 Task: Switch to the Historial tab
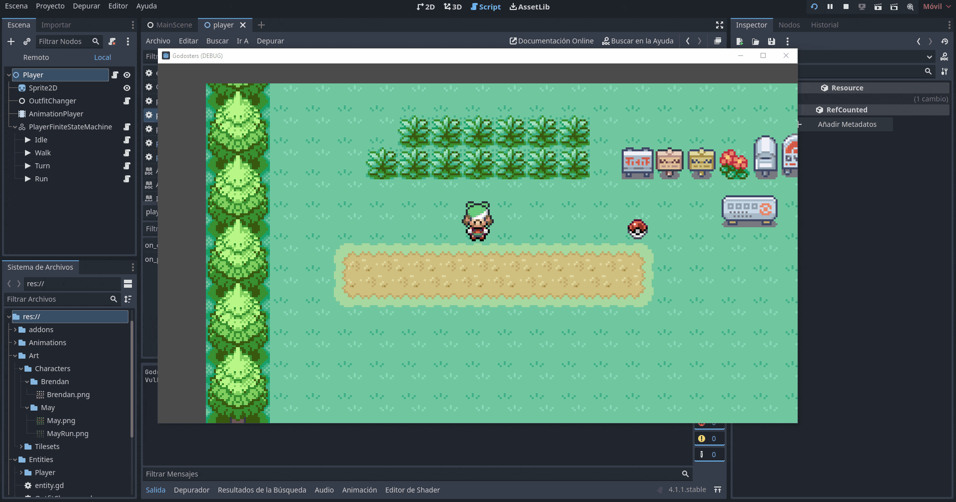click(825, 25)
